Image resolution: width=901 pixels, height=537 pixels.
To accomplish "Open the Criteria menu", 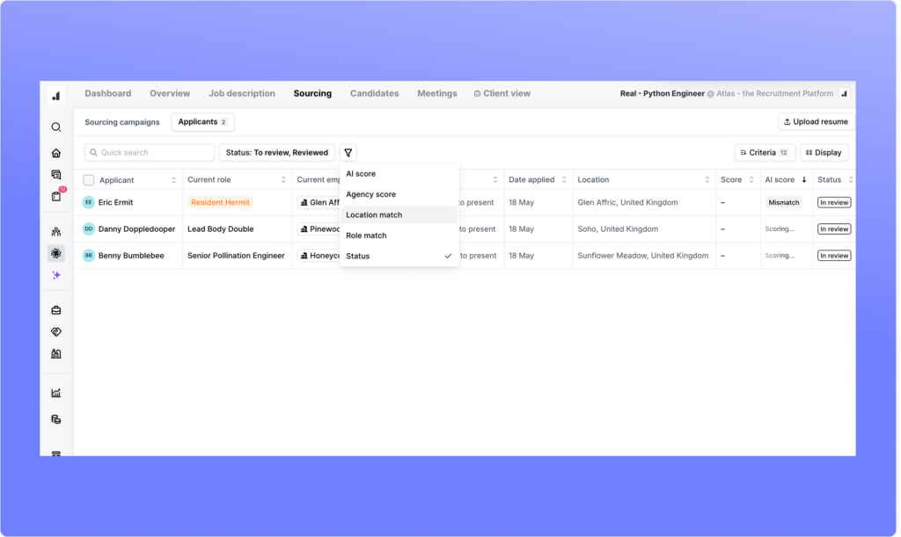I will click(x=765, y=153).
